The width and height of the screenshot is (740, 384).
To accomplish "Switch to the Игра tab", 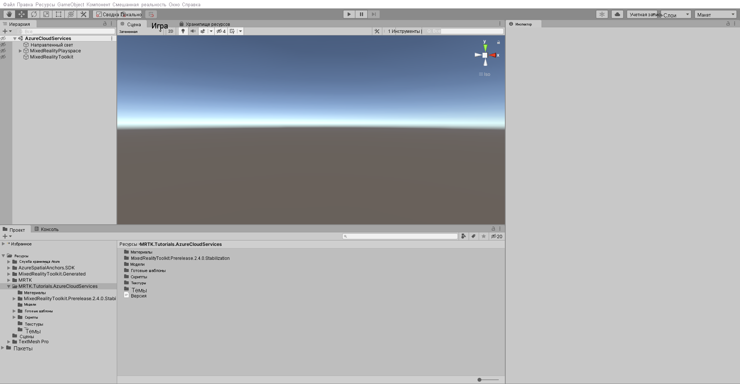I will [x=159, y=26].
